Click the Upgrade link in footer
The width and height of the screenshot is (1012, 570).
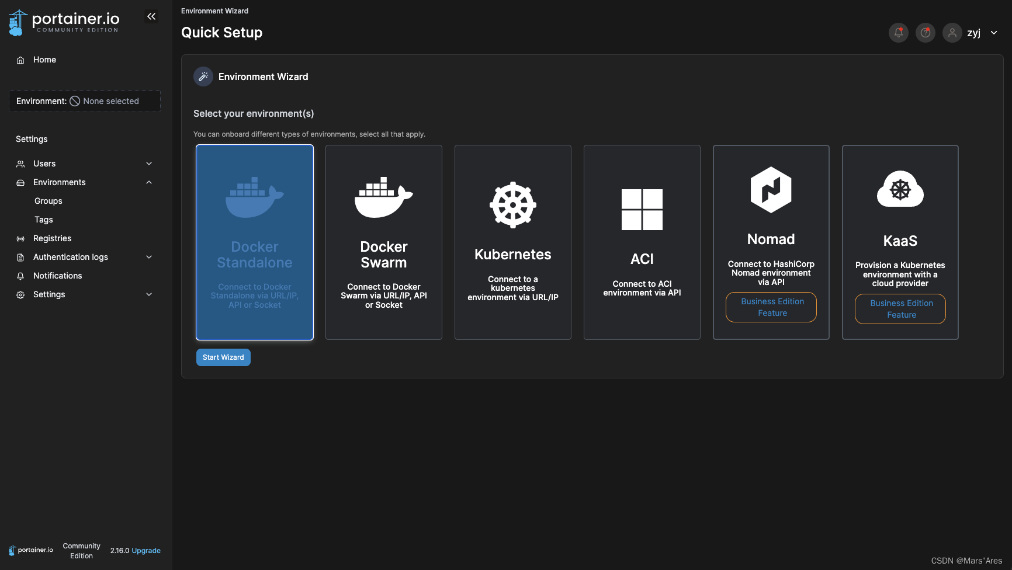coord(146,551)
